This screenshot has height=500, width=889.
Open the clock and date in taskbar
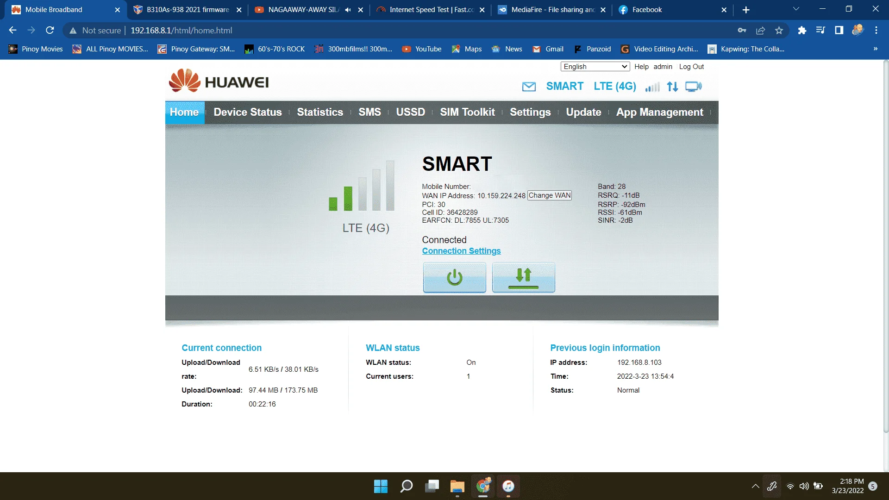tap(847, 486)
